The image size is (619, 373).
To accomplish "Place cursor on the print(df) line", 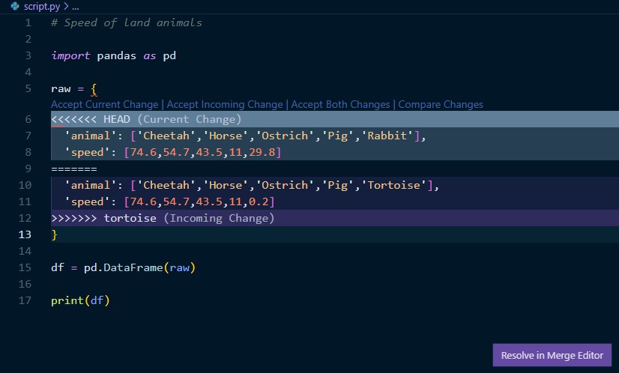I will pos(80,301).
